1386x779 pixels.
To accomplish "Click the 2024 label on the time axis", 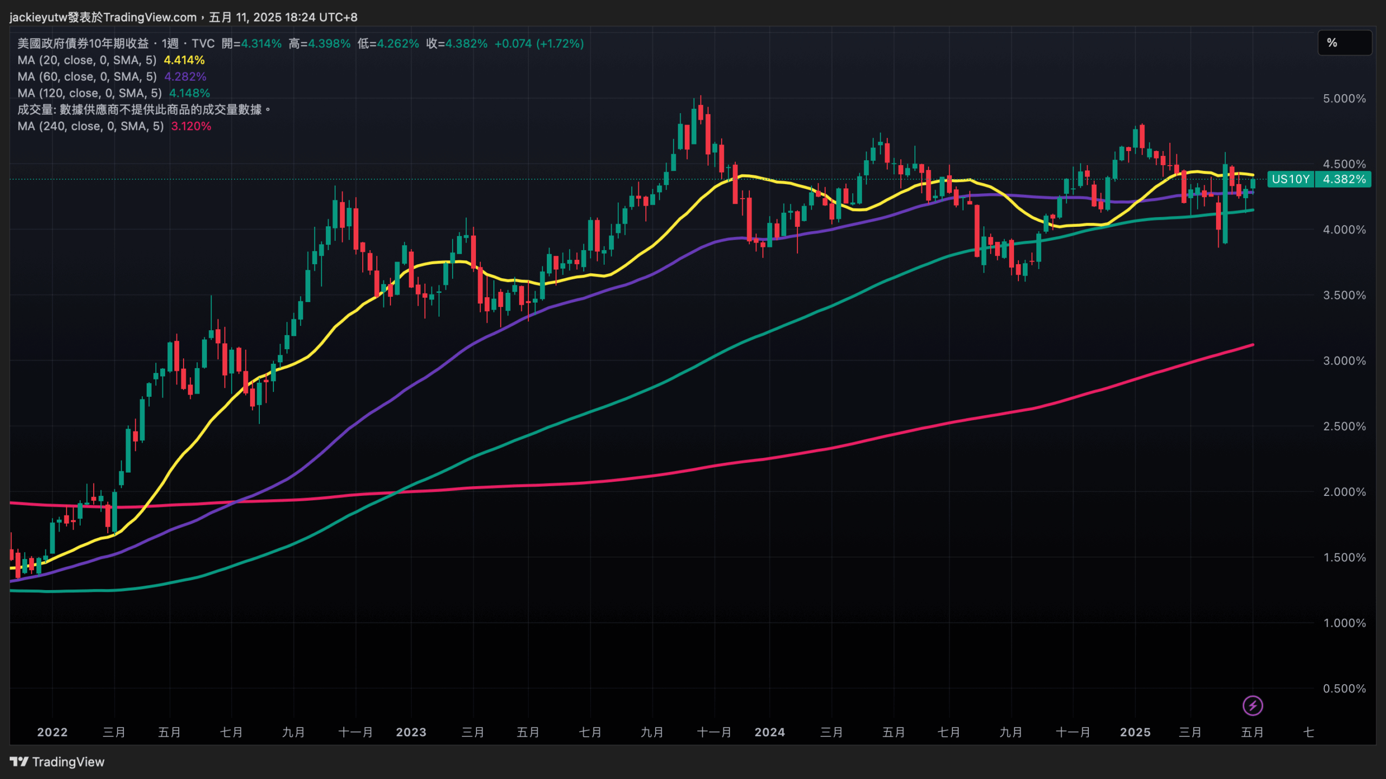I will (769, 732).
